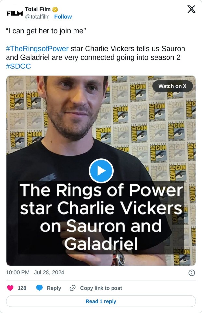
Task: Click the Total Film profile avatar
Action: [15, 13]
